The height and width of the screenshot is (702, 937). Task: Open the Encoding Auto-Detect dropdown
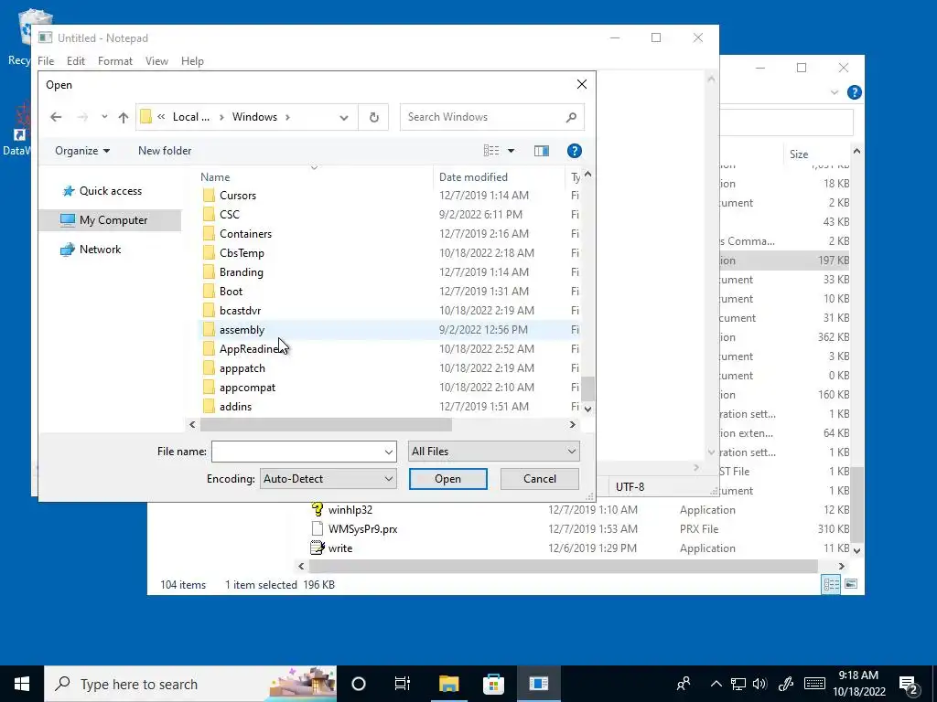click(x=328, y=479)
